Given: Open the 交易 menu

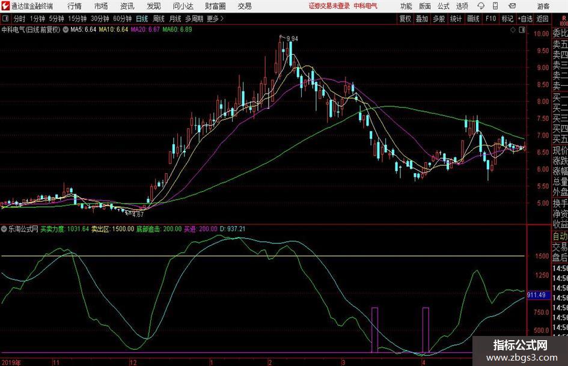Looking at the screenshot, I should (245, 6).
